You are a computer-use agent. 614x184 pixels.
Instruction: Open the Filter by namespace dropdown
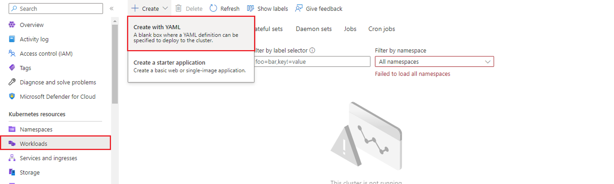(x=434, y=62)
